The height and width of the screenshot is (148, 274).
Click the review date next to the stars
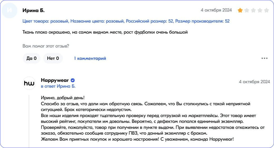click(x=216, y=10)
